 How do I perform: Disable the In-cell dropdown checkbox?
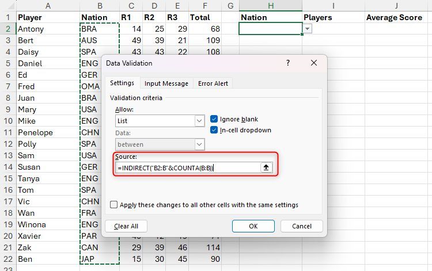coord(214,130)
